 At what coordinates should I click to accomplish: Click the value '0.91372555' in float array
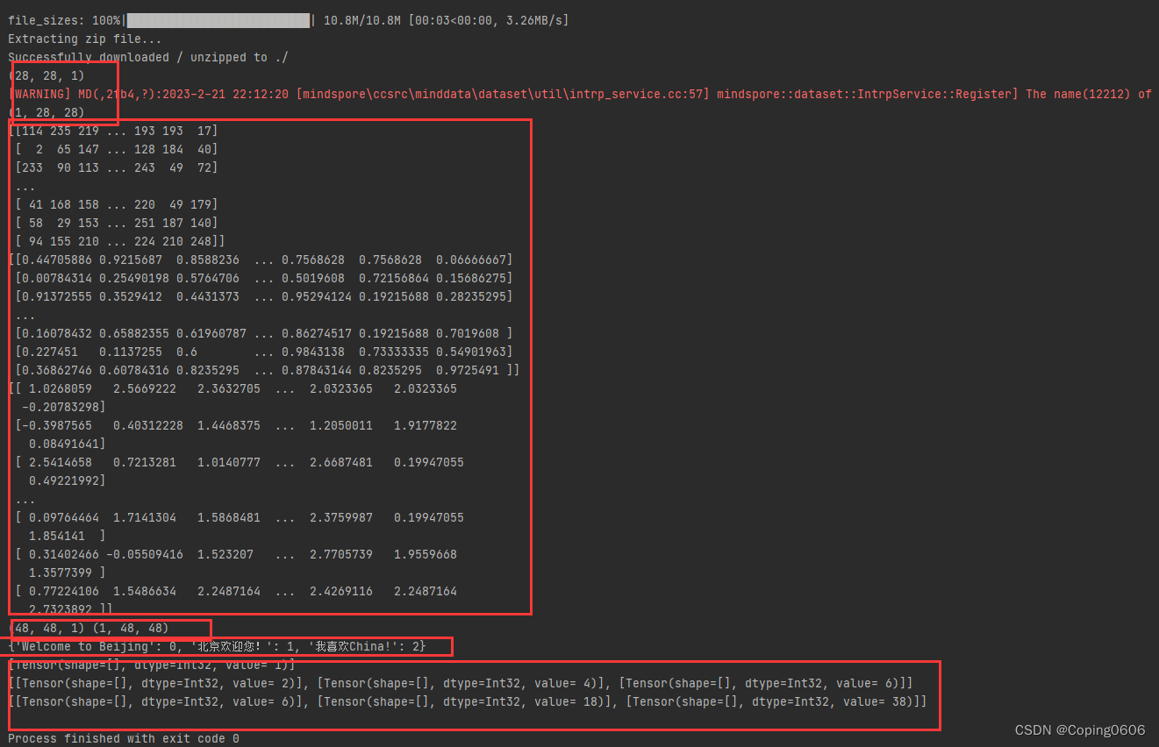[x=57, y=296]
